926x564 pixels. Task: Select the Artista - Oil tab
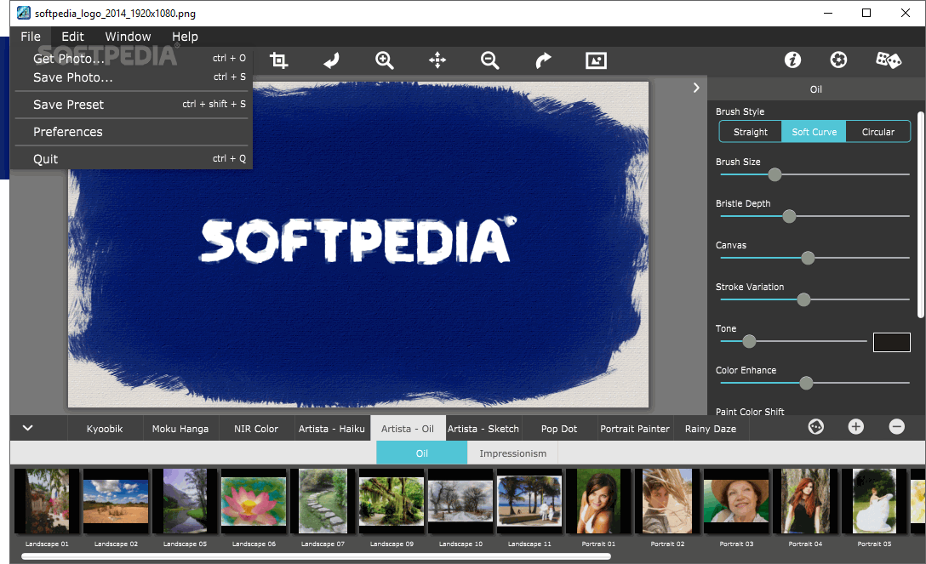[408, 429]
